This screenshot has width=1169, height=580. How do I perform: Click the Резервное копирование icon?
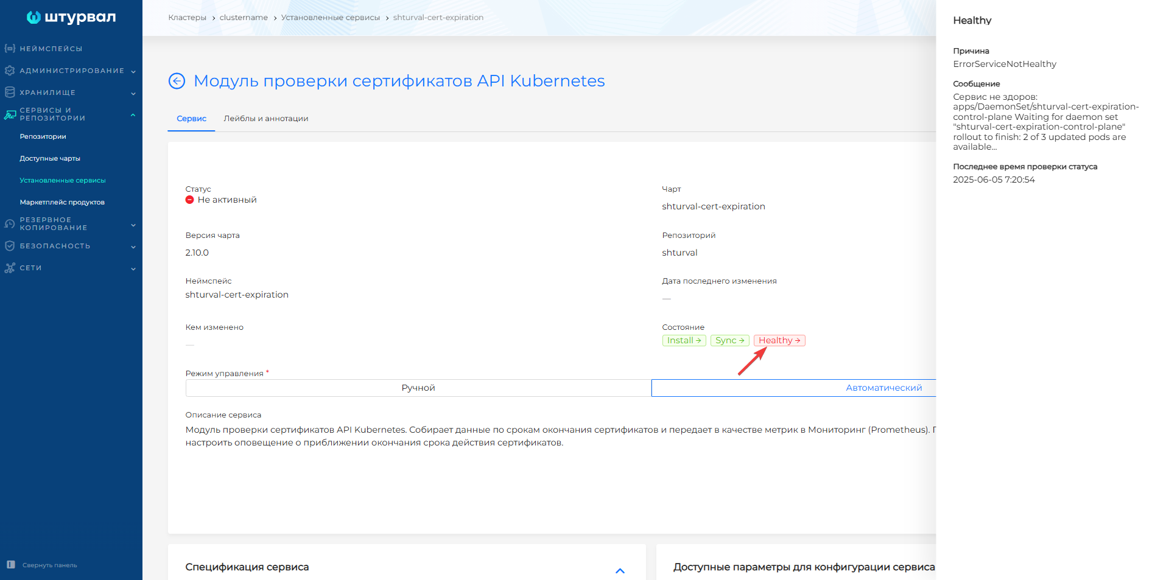9,223
